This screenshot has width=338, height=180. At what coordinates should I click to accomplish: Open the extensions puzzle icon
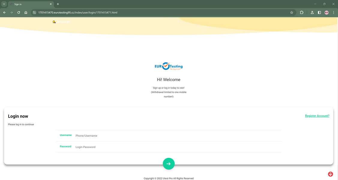[x=302, y=13]
